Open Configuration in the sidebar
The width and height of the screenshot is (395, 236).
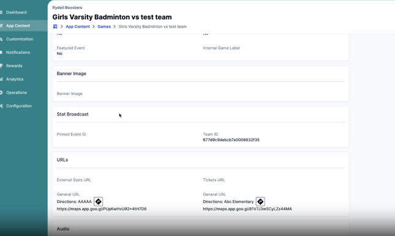(x=19, y=106)
